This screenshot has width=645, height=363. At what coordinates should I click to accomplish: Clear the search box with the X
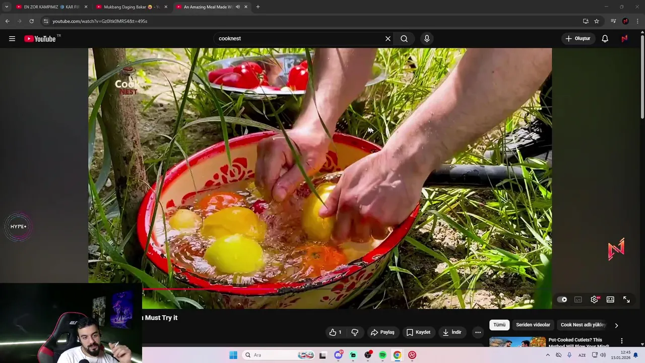click(x=388, y=39)
